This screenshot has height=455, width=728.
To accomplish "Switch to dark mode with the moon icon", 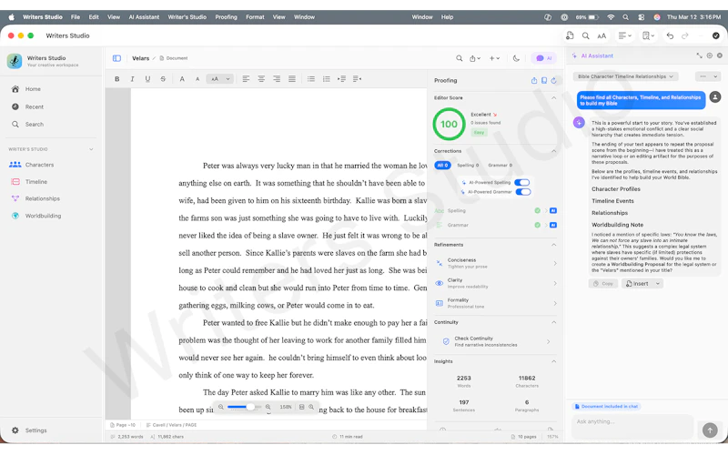I will (516, 58).
